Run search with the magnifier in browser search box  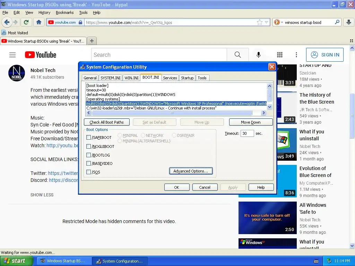[x=337, y=22]
